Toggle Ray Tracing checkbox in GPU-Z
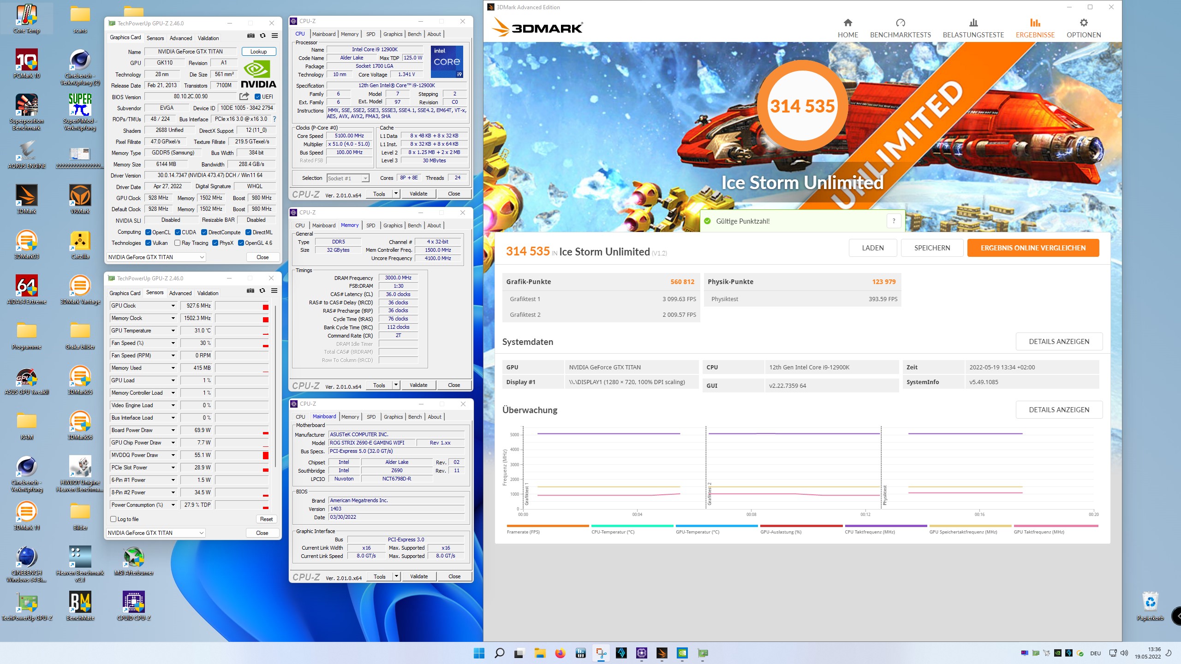The width and height of the screenshot is (1181, 664). click(177, 243)
